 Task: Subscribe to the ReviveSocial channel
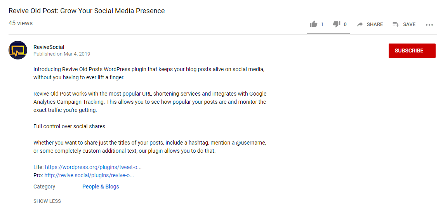[x=412, y=51]
